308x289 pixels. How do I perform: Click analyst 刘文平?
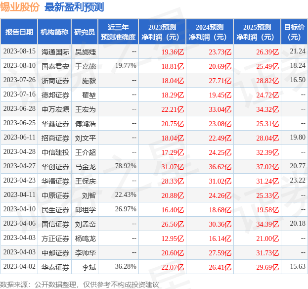(x=86, y=138)
